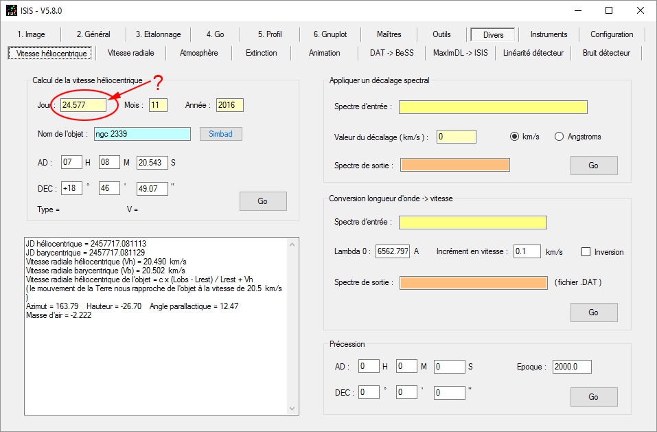Image resolution: width=657 pixels, height=432 pixels.
Task: Click the results box scrollbar down arrow
Action: tap(292, 408)
